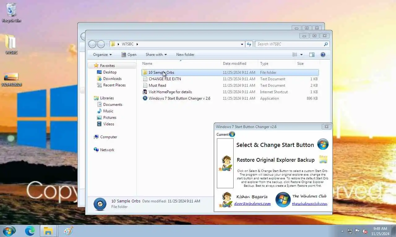This screenshot has height=237, width=396.
Task: Click the Must Read file icon
Action: pyautogui.click(x=145, y=85)
